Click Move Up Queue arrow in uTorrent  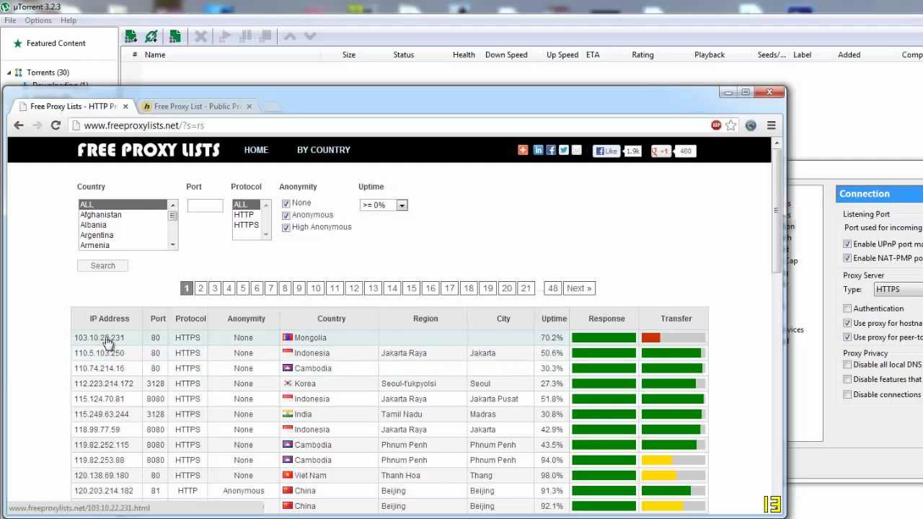tap(290, 36)
